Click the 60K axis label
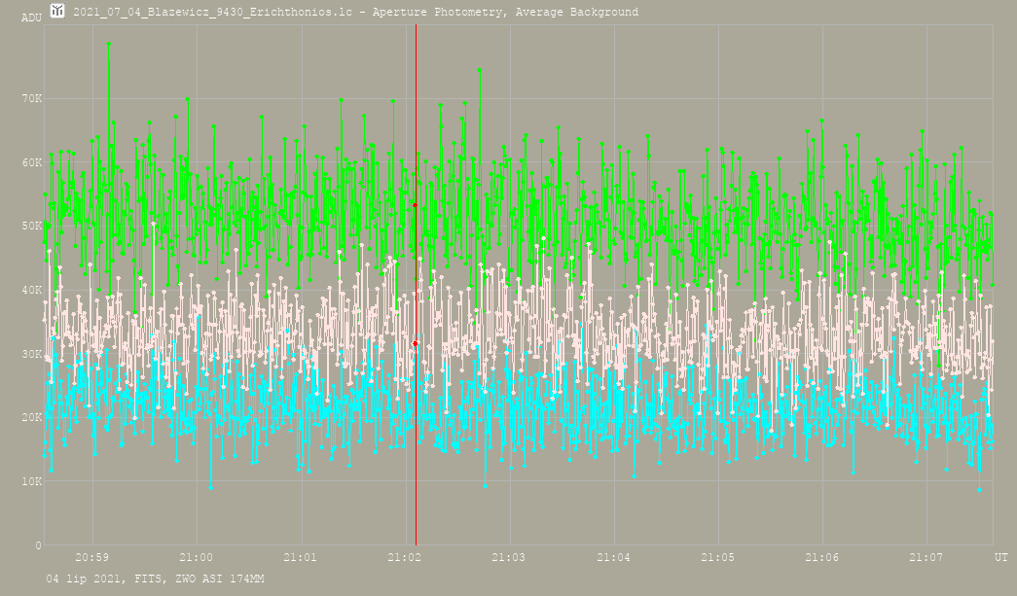This screenshot has width=1017, height=596. coord(32,162)
